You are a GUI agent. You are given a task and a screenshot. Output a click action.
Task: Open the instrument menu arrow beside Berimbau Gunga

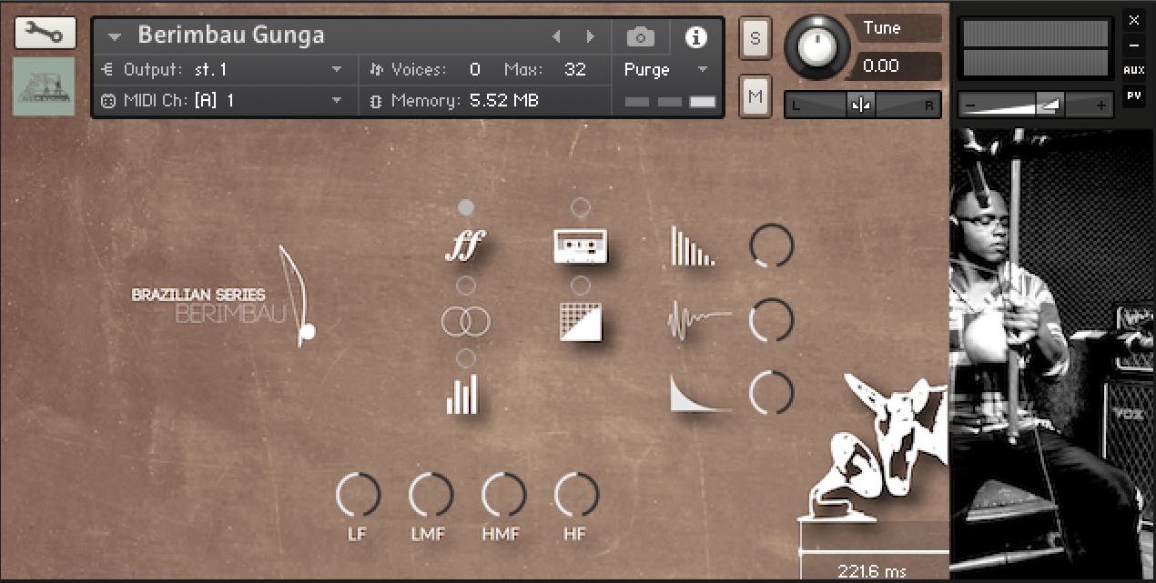pos(114,37)
